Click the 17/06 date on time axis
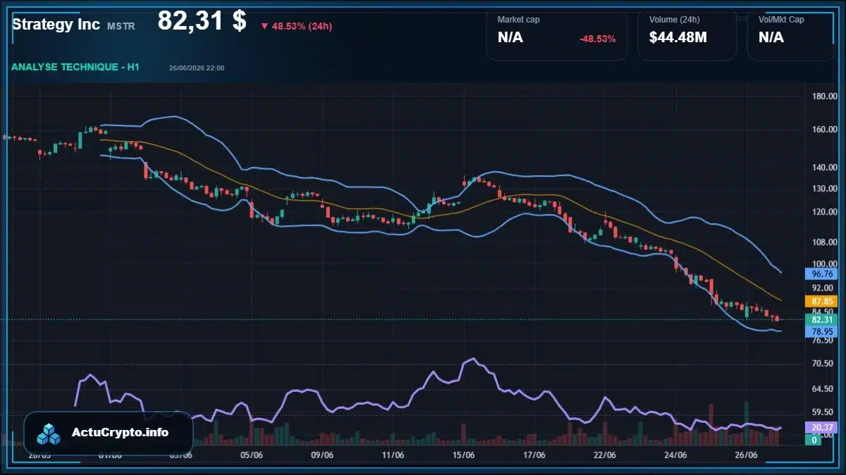846x475 pixels. point(534,455)
